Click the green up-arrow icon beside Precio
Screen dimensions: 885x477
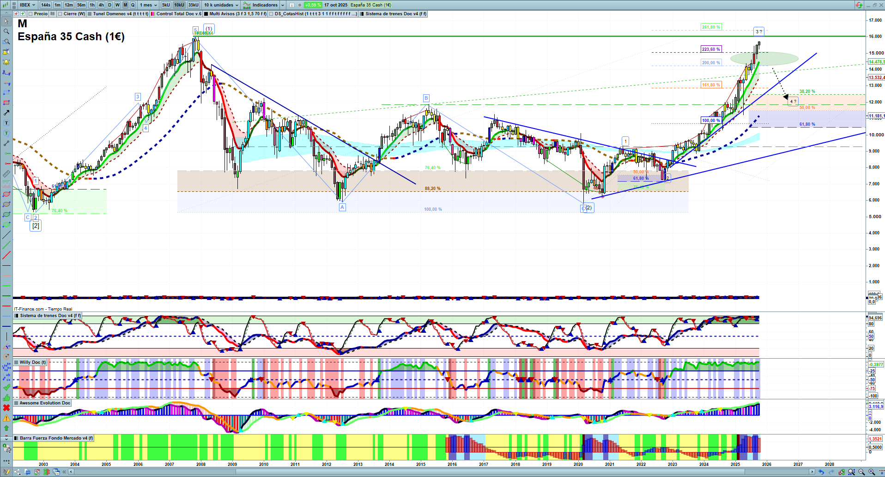(23, 14)
